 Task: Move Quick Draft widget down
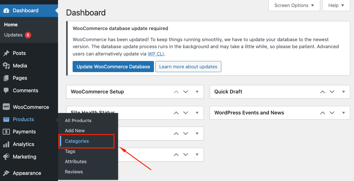[x=332, y=92]
